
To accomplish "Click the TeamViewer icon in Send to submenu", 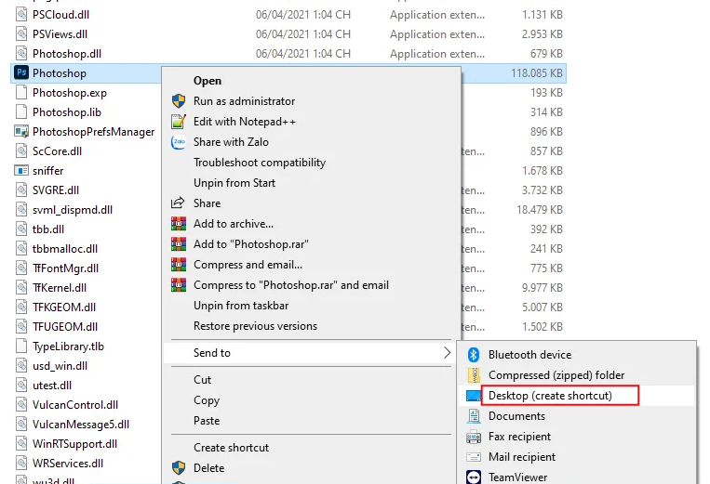I will [474, 477].
